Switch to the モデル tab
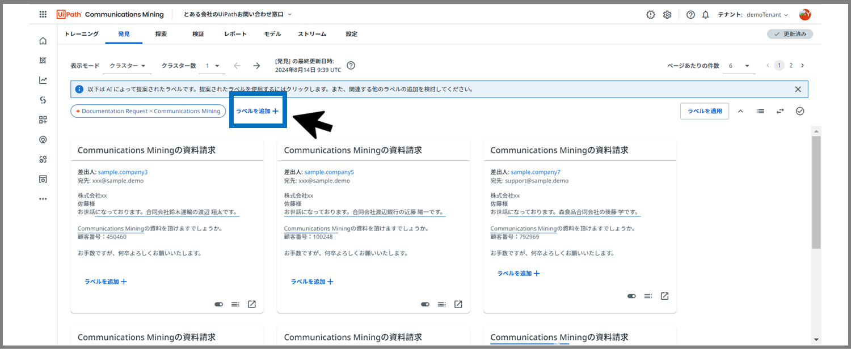851x349 pixels. [x=272, y=34]
